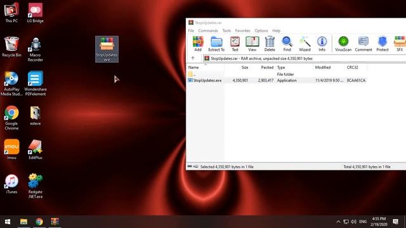Select This PC desktop icon
Viewport: 406px width, 228px height.
click(11, 13)
